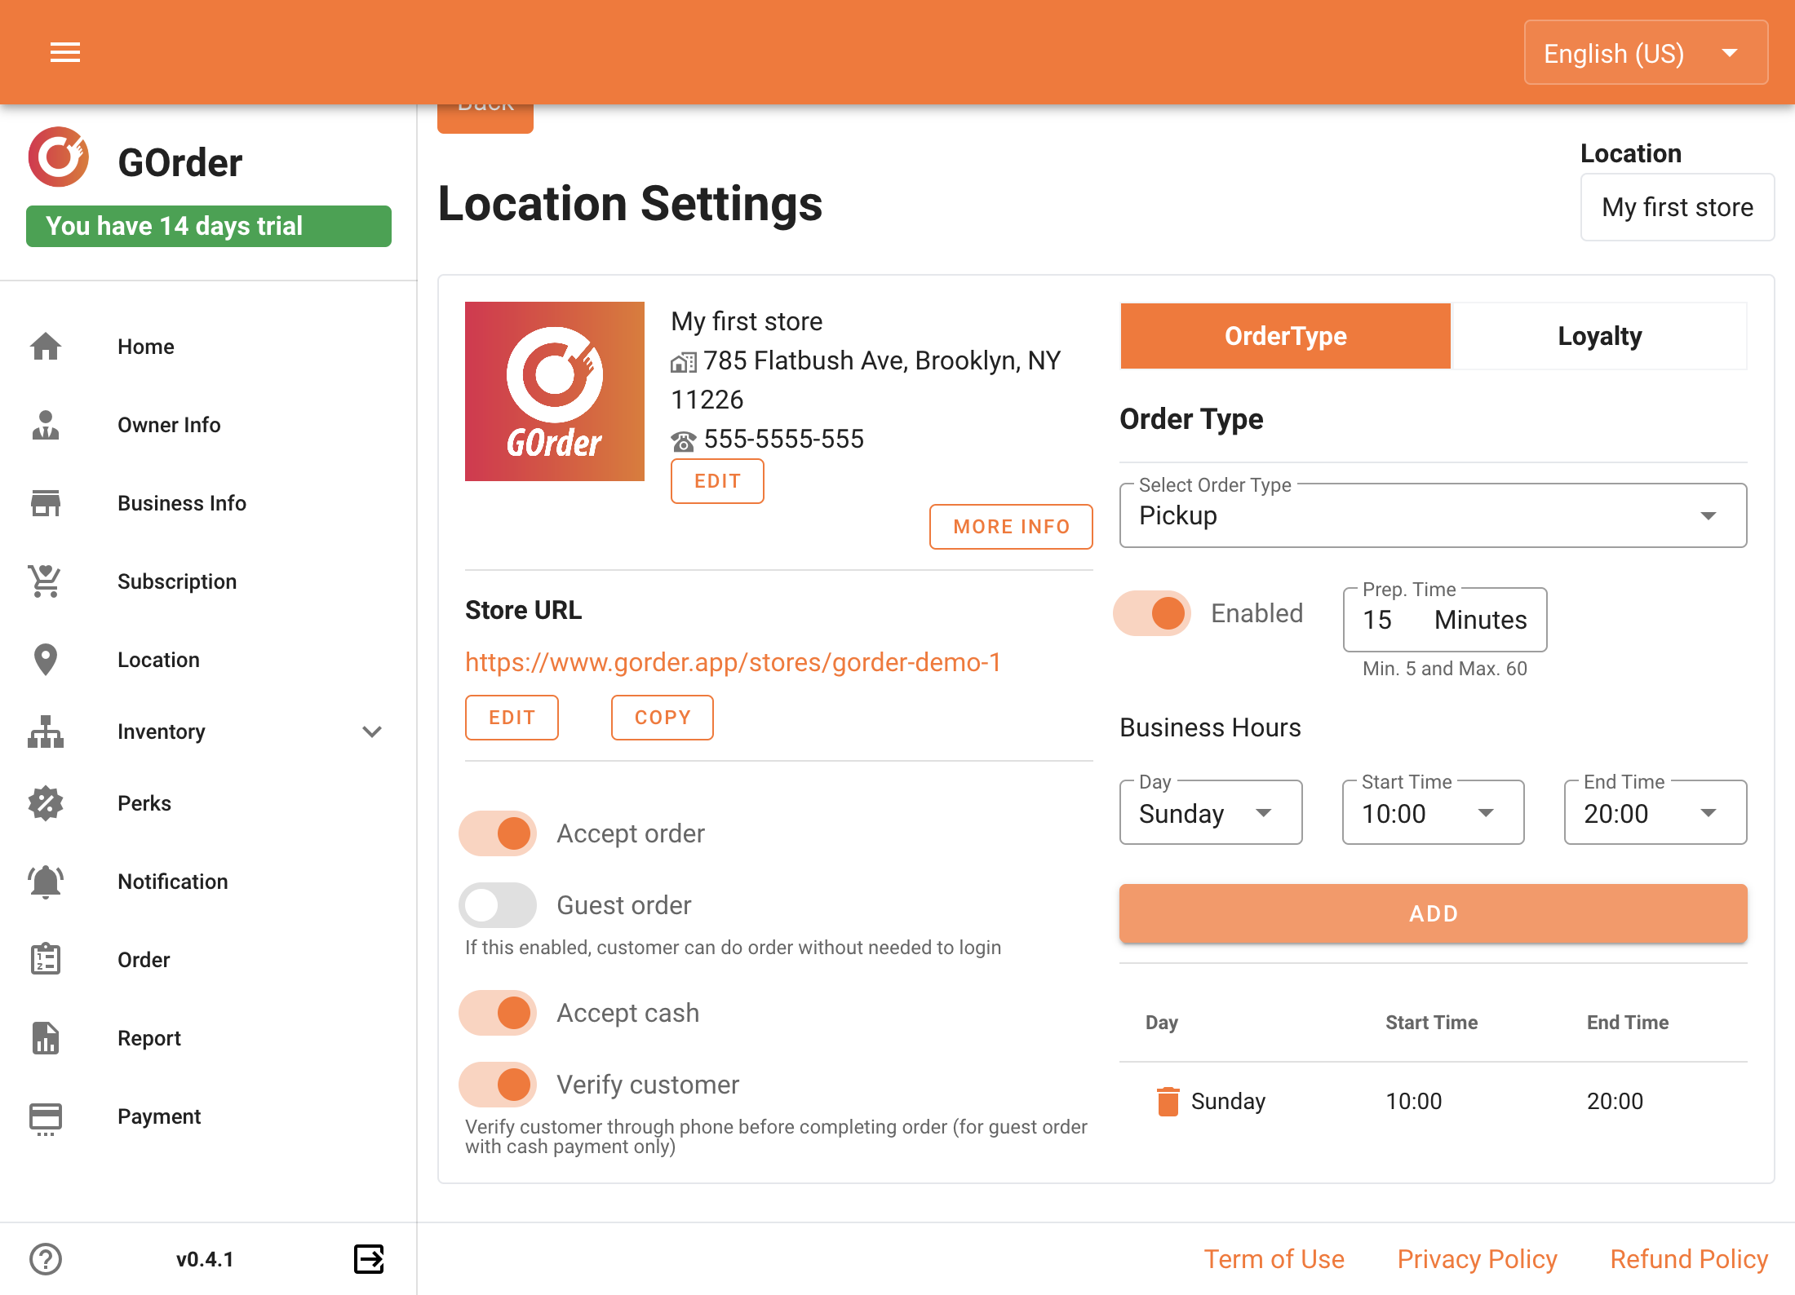Click the Subscription cart icon
1795x1295 pixels.
[46, 581]
